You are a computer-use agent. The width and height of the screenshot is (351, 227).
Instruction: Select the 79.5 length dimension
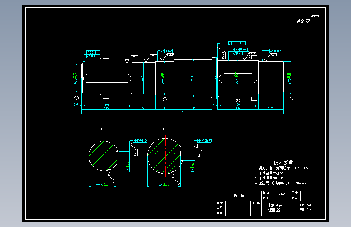coord(193,108)
